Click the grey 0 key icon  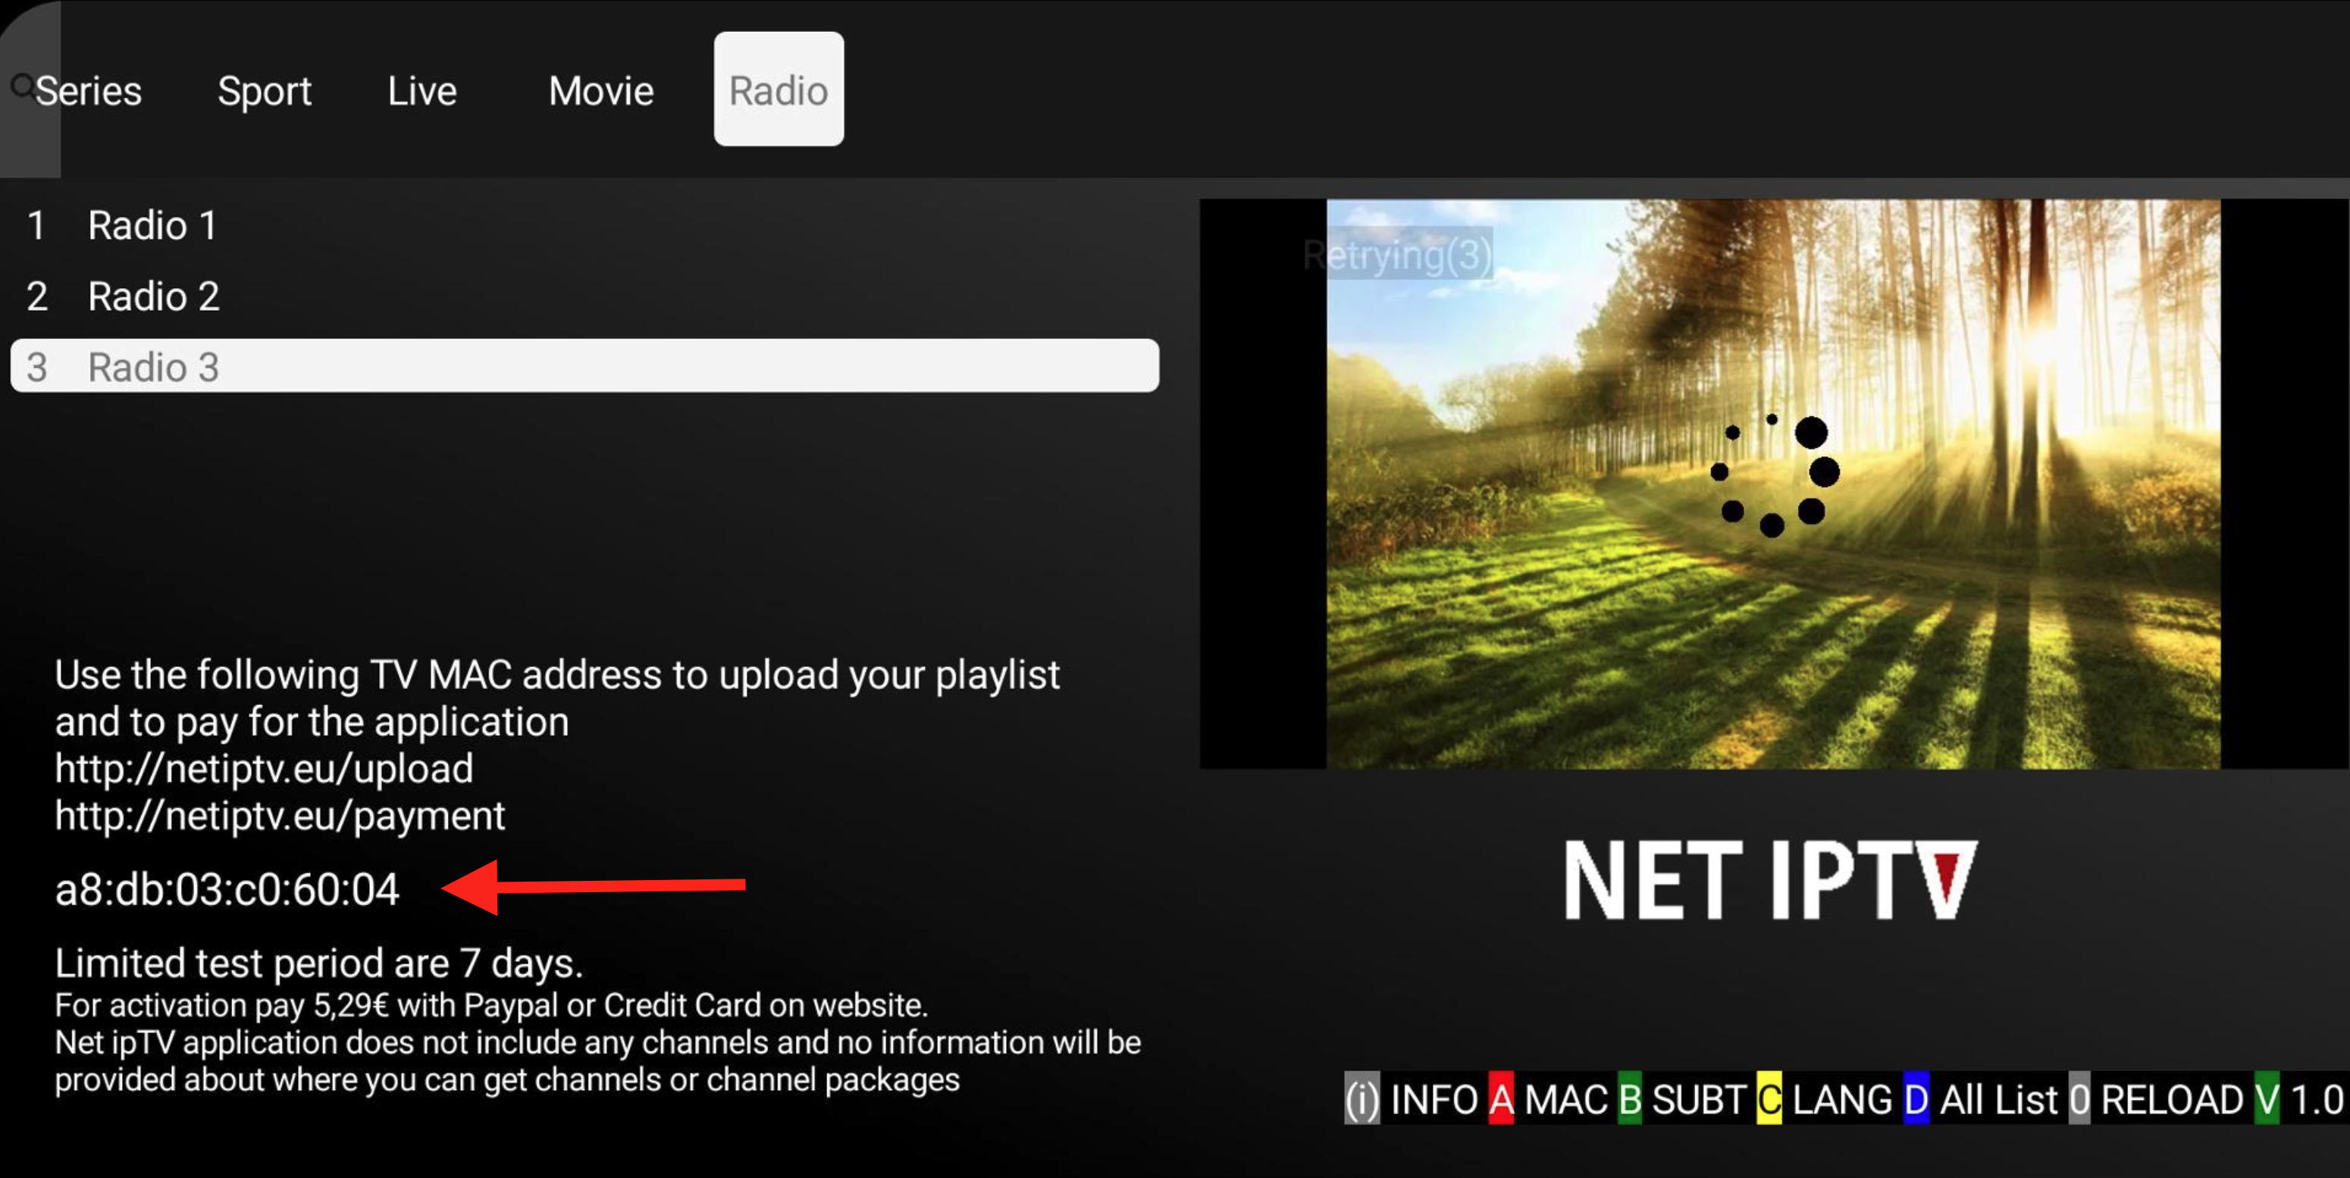click(2079, 1098)
